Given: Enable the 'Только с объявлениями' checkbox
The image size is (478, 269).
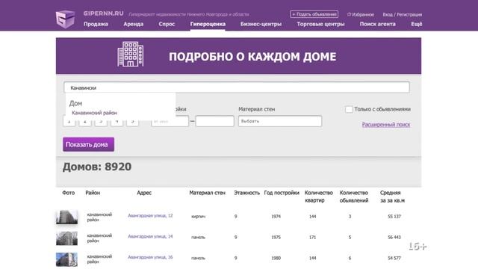Looking at the screenshot, I should (349, 109).
